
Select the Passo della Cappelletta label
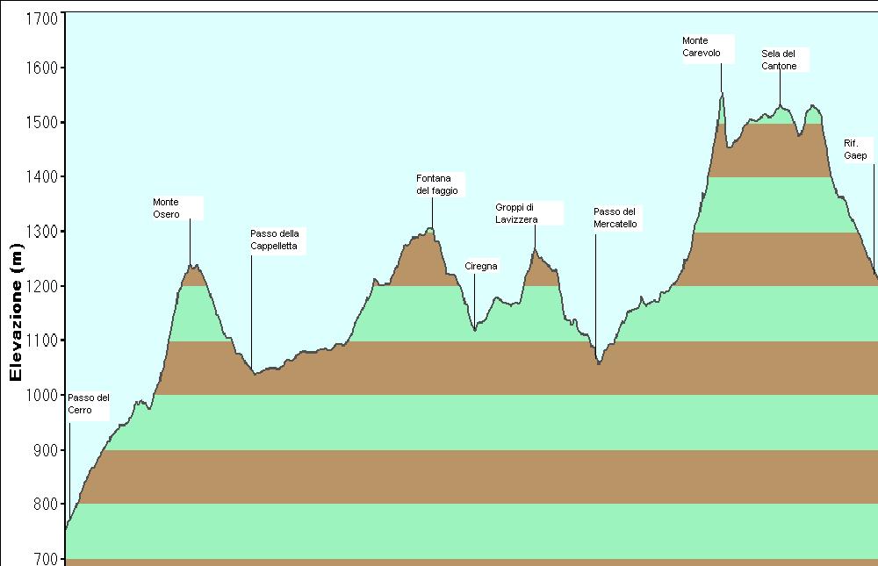tap(274, 240)
